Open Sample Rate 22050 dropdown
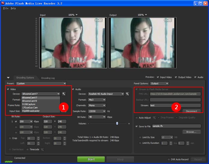209x164 pixels. [x=97, y=111]
